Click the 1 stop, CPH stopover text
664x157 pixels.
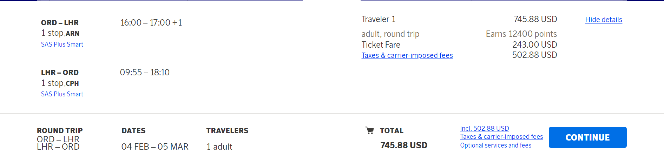[x=60, y=83]
